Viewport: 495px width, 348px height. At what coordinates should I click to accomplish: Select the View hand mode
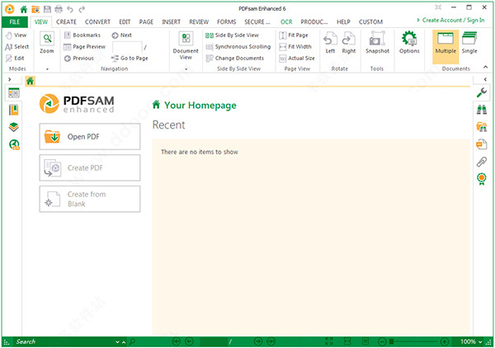(16, 35)
